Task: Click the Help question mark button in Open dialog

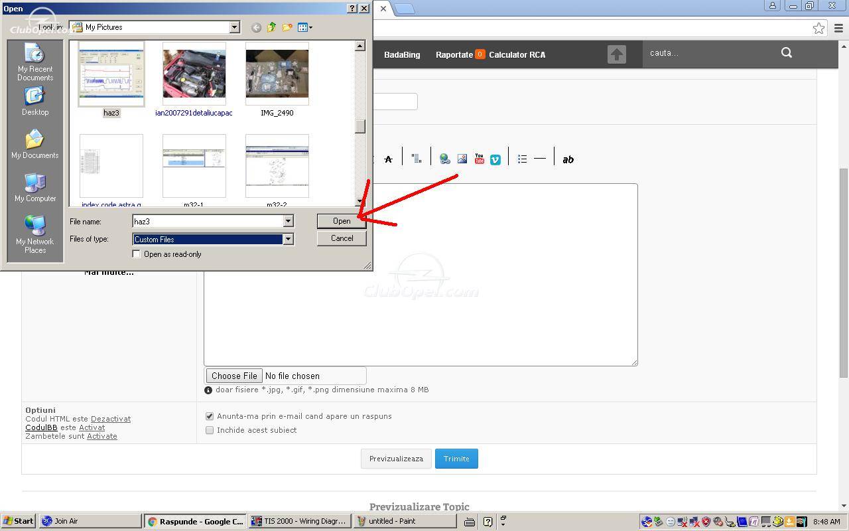Action: click(352, 9)
